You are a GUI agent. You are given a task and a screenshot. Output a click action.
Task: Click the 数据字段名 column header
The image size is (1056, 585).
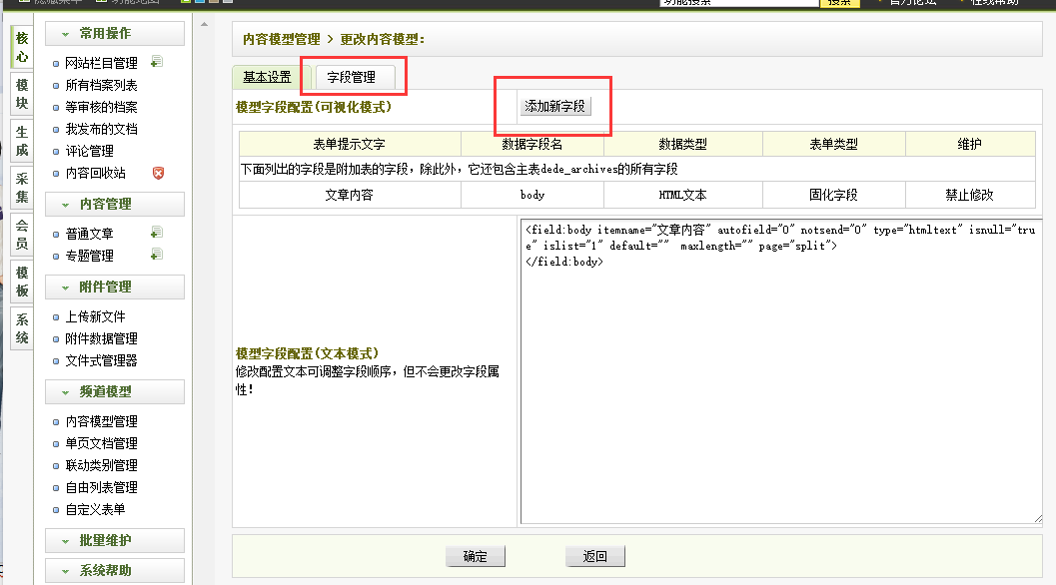532,144
